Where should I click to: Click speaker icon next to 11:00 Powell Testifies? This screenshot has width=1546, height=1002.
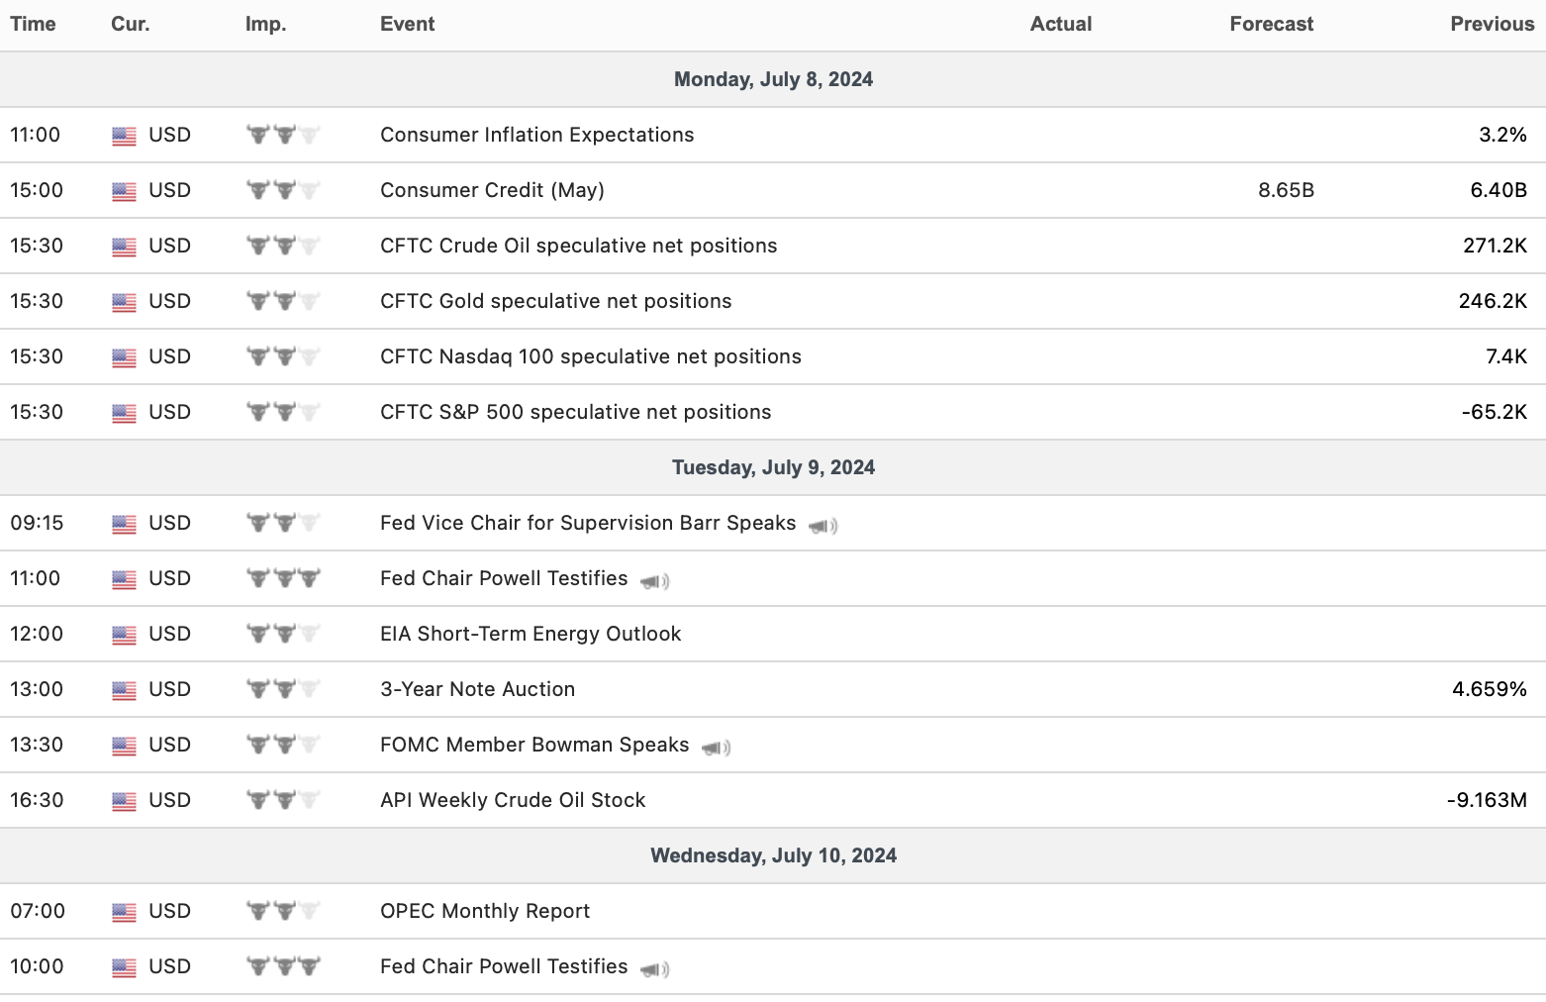[654, 581]
